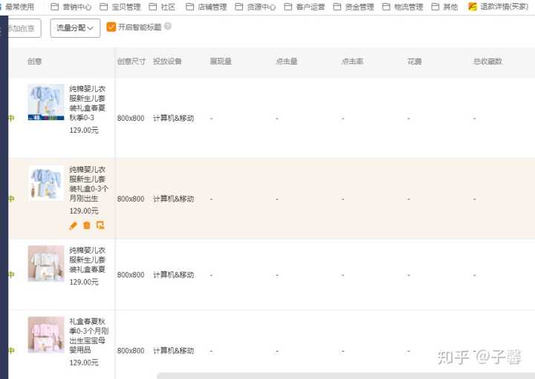Click the 纯棉婴儿衣服 秋季0-3 product title
This screenshot has width=535, height=379.
tap(87, 103)
